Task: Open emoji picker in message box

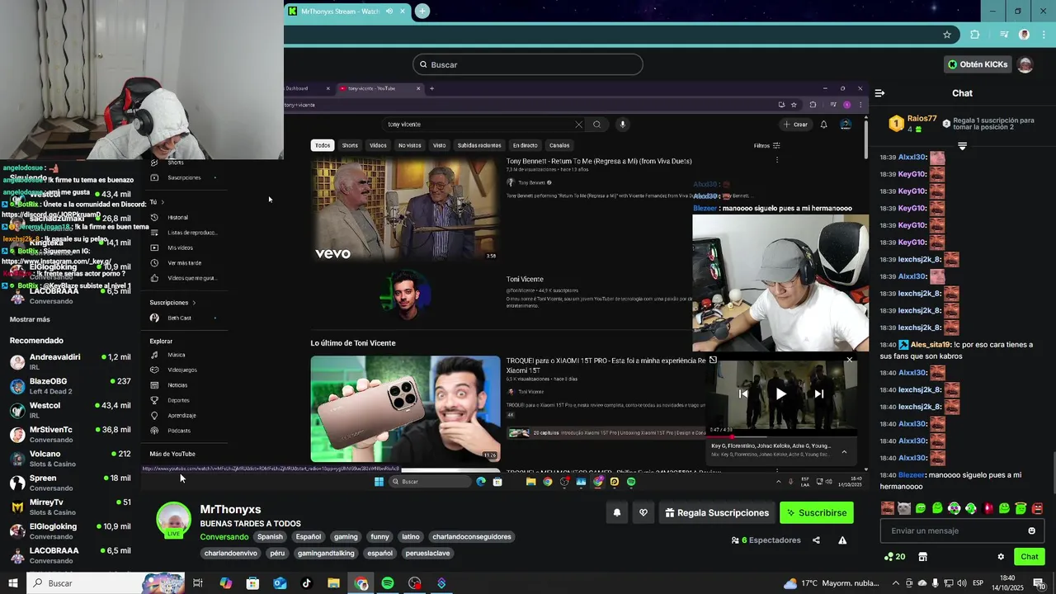Action: pos(1031,530)
